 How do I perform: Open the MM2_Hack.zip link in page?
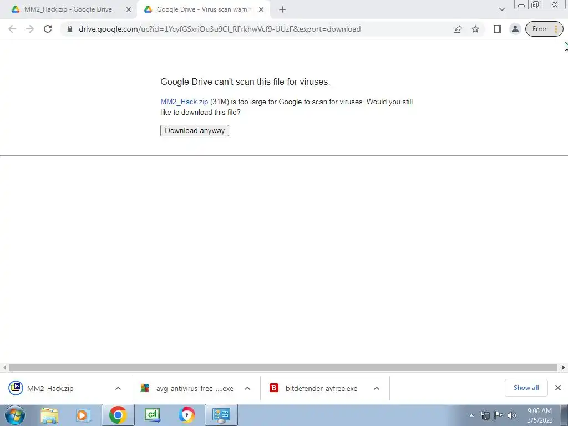click(x=184, y=102)
